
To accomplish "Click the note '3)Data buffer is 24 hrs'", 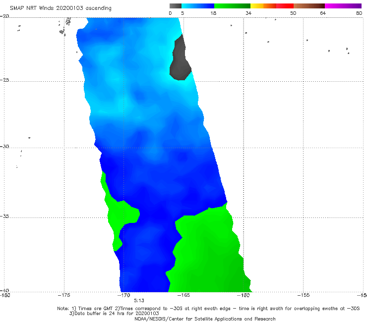I will tap(114, 314).
